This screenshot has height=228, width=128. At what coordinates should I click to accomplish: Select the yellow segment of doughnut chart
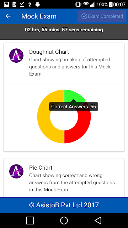[x=48, y=116]
